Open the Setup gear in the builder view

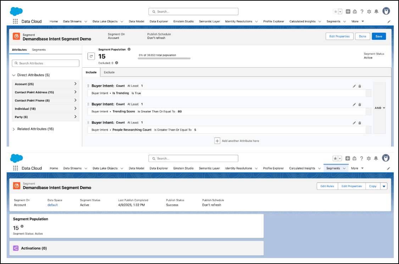coord(369,11)
